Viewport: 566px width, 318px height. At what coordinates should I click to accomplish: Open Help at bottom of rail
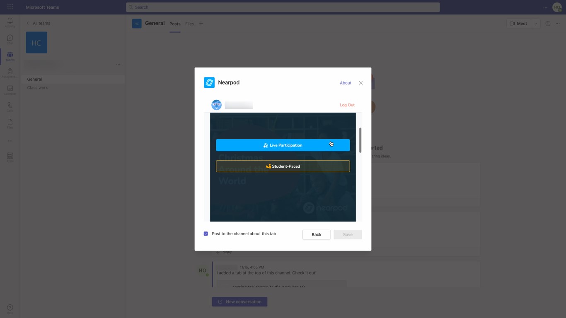10,309
